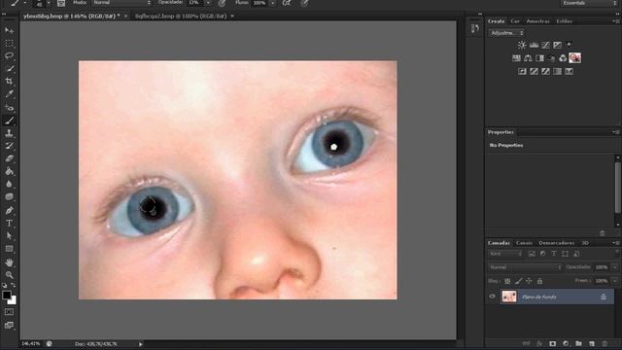Select the Clone Stamp tool

coord(9,133)
